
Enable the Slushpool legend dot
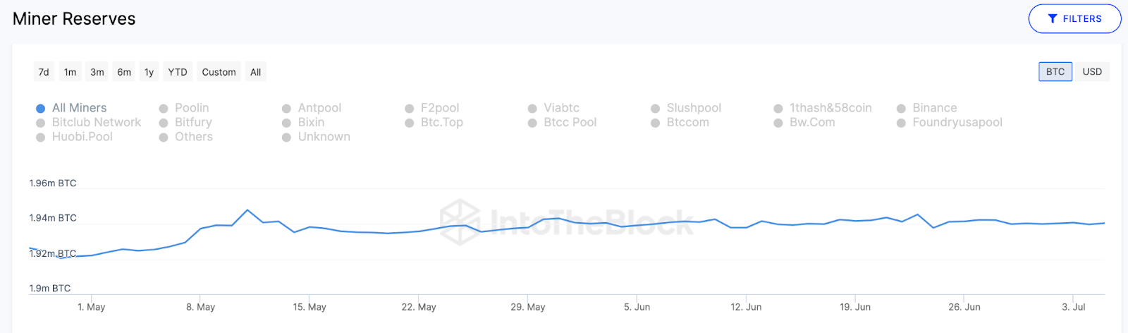coord(656,109)
